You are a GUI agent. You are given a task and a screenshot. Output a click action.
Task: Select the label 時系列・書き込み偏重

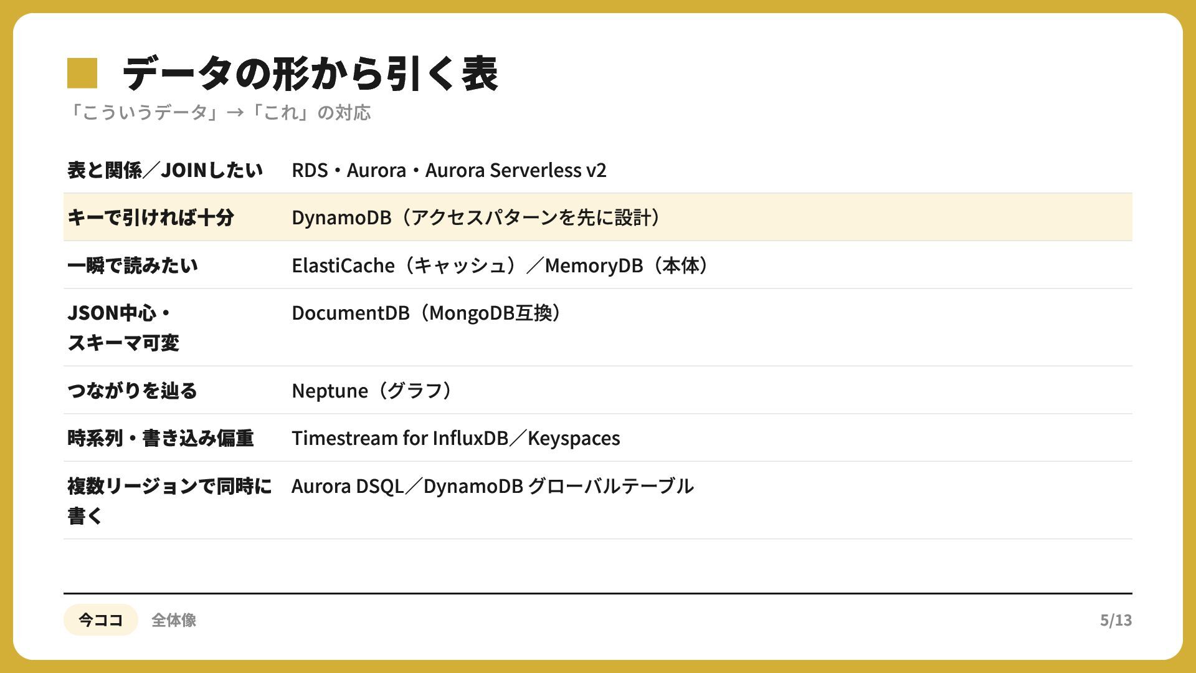coord(161,438)
